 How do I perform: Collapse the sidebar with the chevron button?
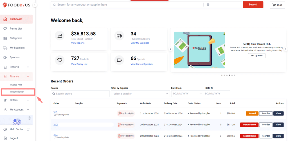click(x=35, y=5)
